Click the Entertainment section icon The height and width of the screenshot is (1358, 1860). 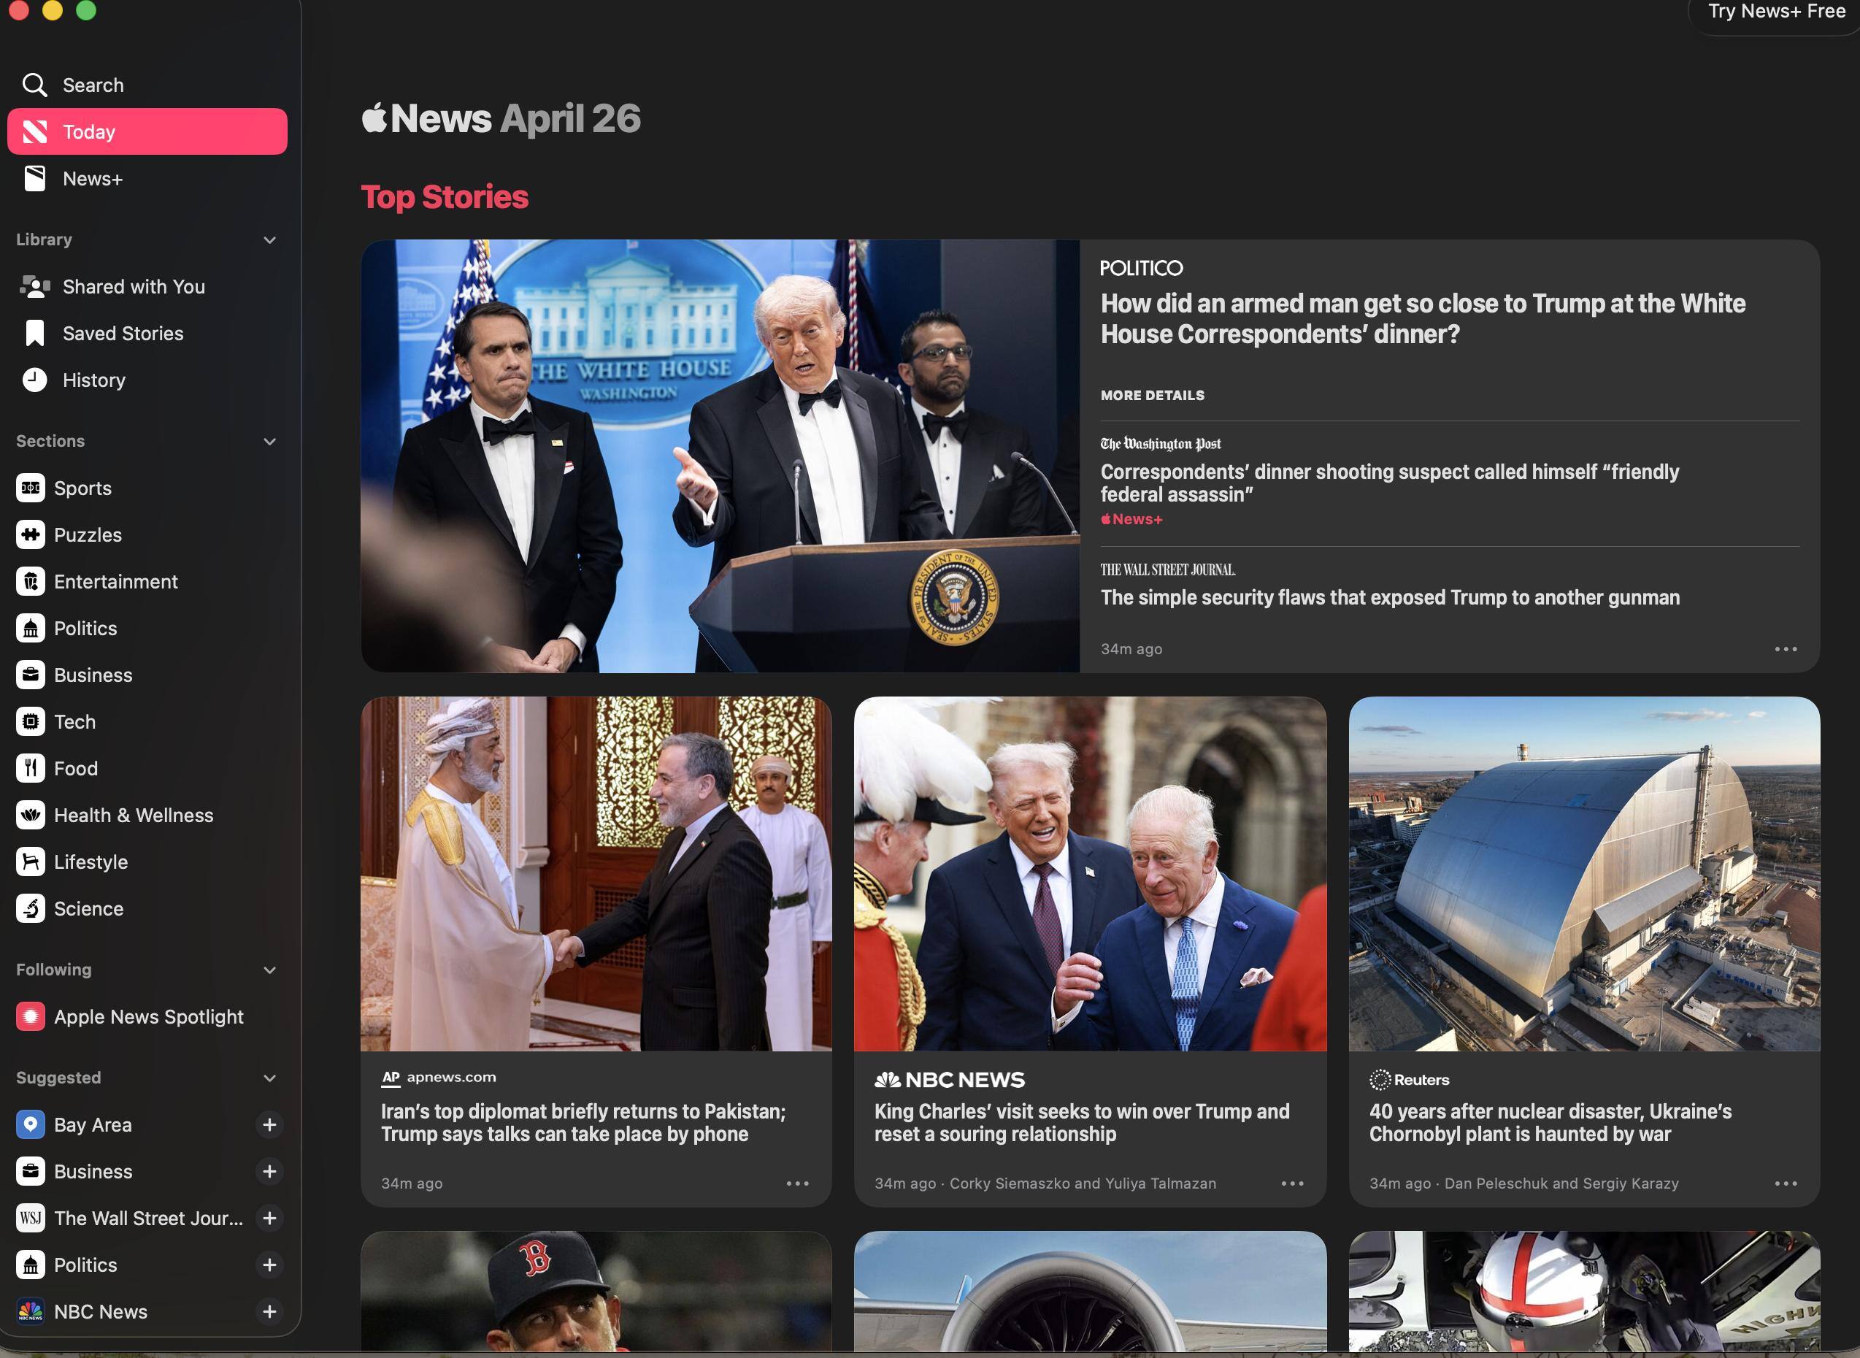(31, 582)
